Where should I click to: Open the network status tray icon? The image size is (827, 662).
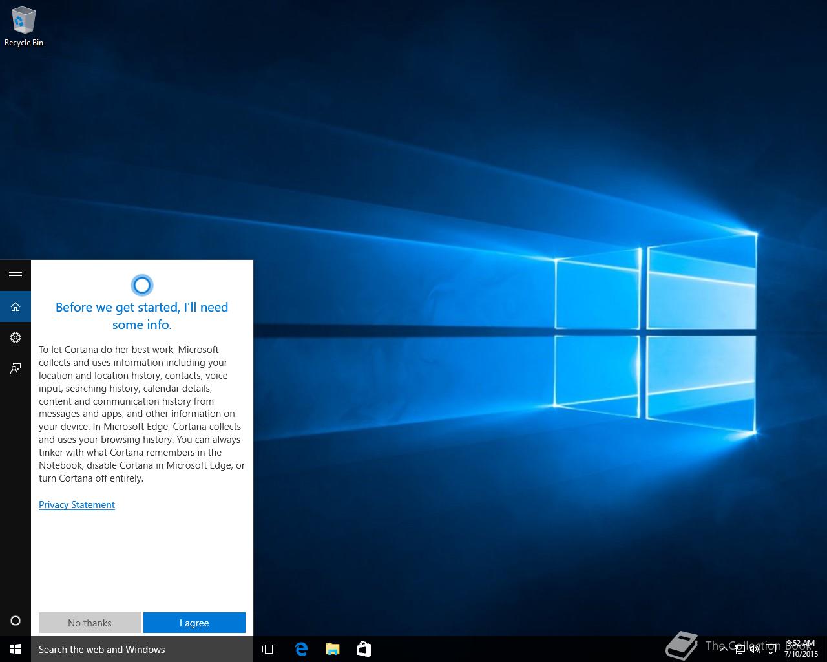(x=740, y=649)
